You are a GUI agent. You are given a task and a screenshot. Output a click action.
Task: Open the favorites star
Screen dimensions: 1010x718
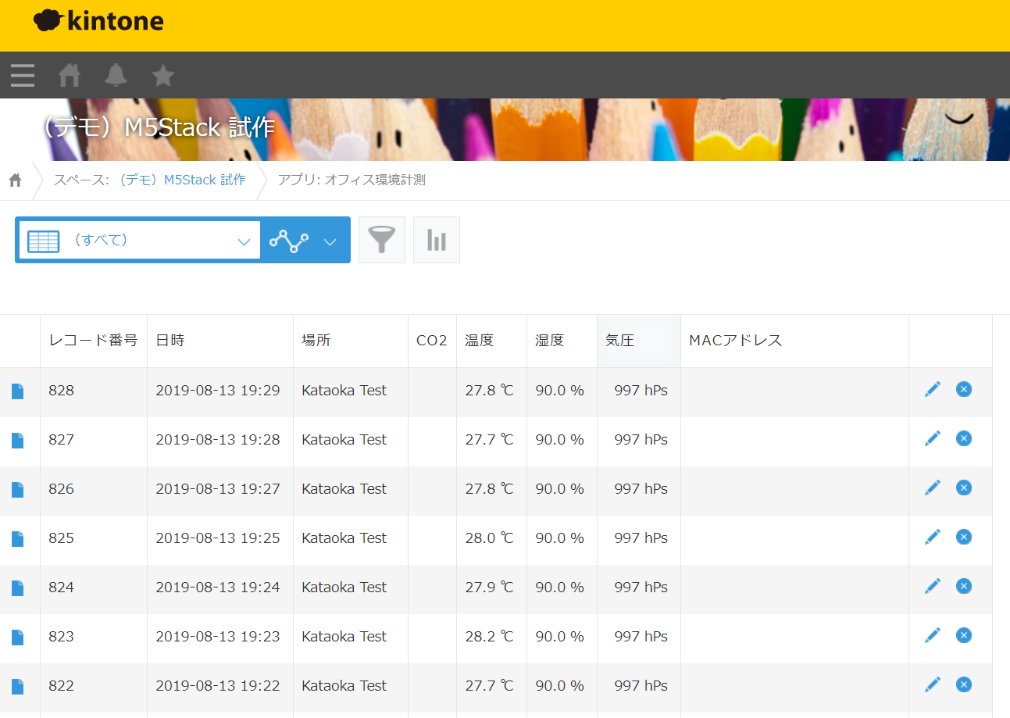click(x=162, y=75)
